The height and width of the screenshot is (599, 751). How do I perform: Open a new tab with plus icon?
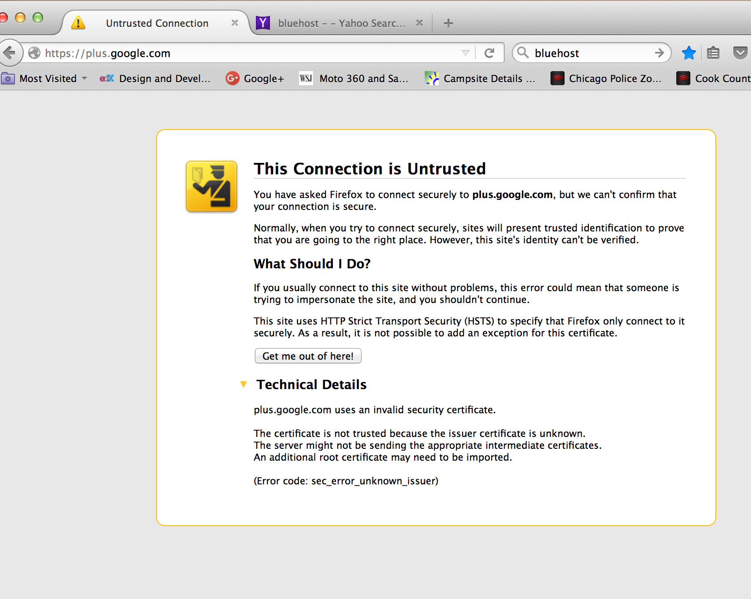(448, 23)
